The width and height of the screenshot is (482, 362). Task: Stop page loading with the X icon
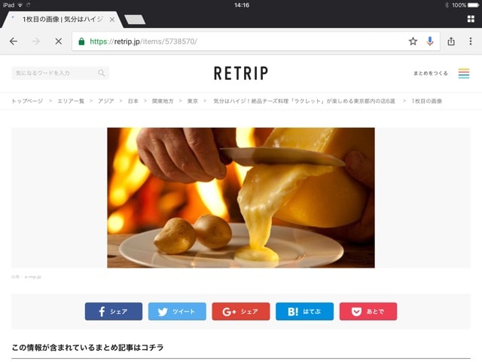coord(59,41)
